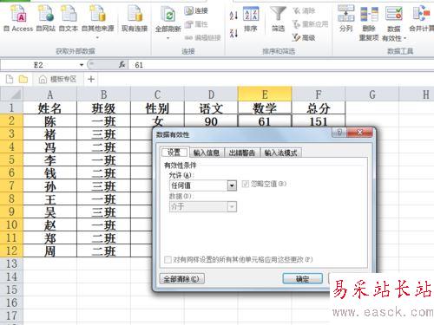Select column E header

point(265,94)
